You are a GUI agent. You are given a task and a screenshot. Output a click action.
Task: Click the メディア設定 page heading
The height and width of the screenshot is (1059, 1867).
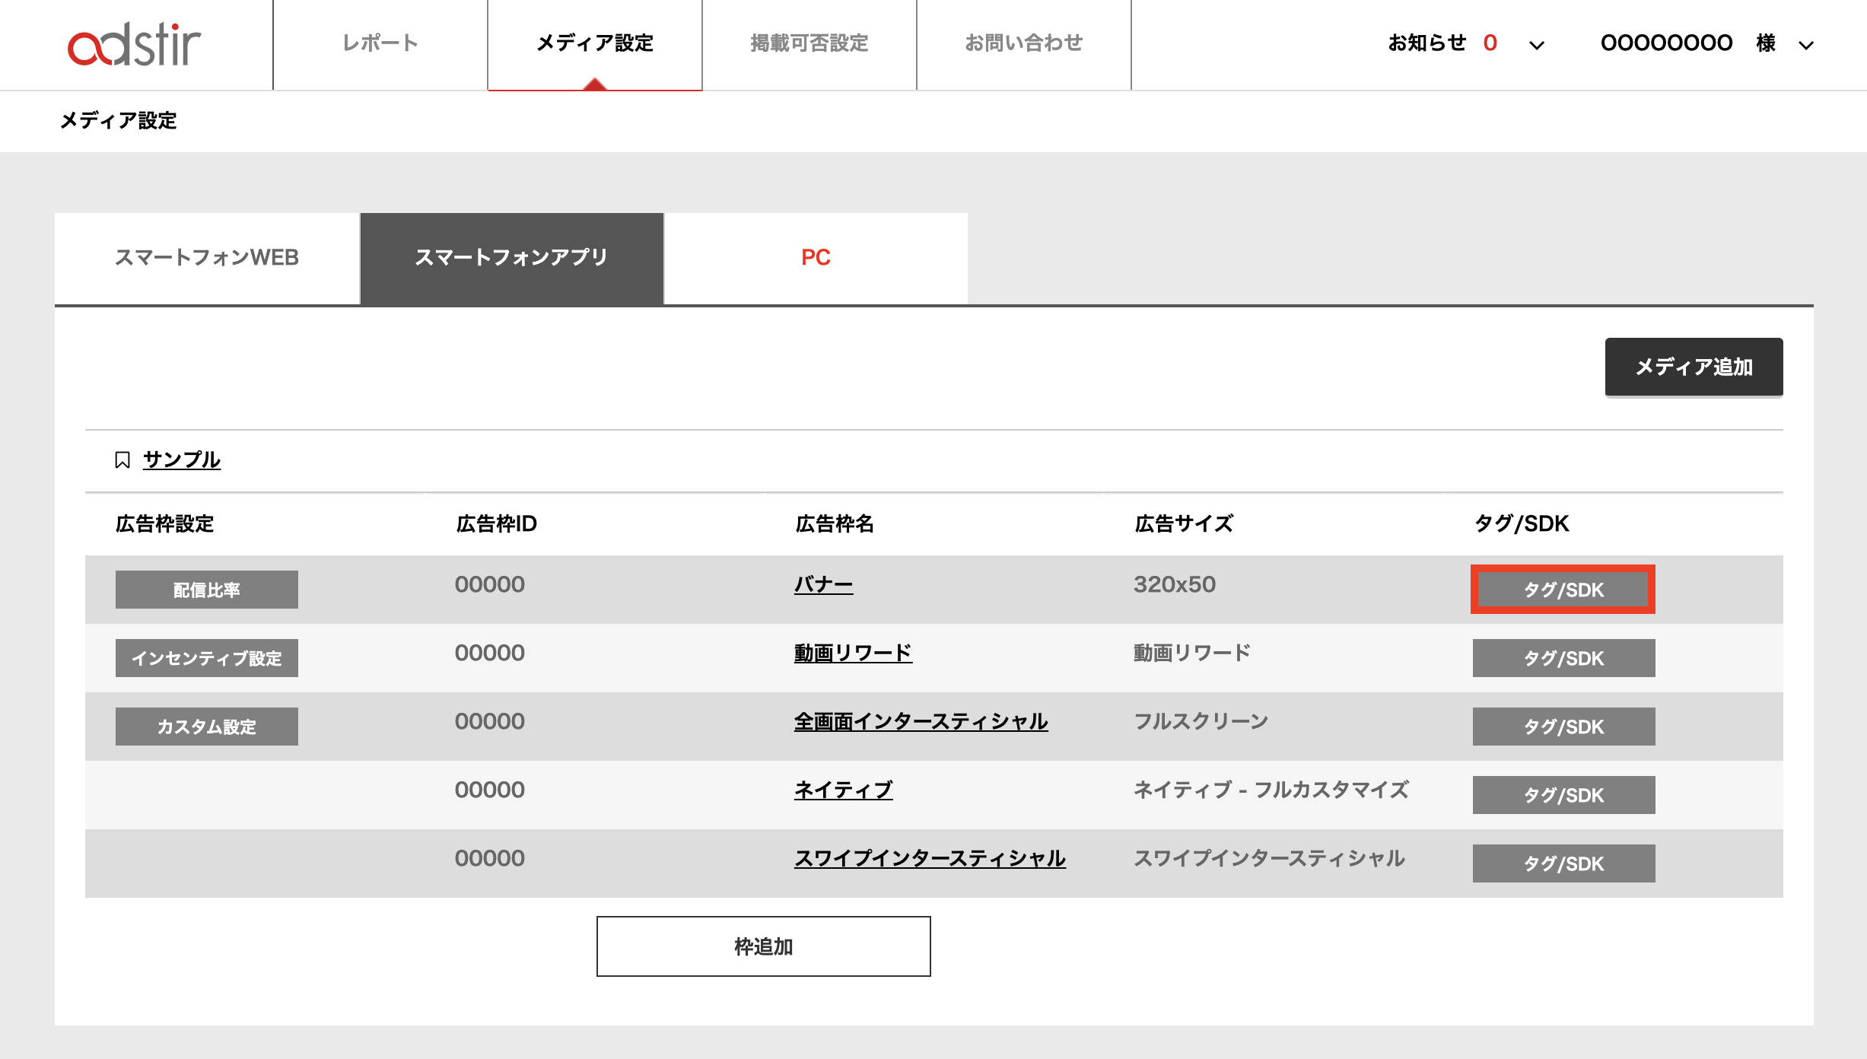pyautogui.click(x=118, y=120)
